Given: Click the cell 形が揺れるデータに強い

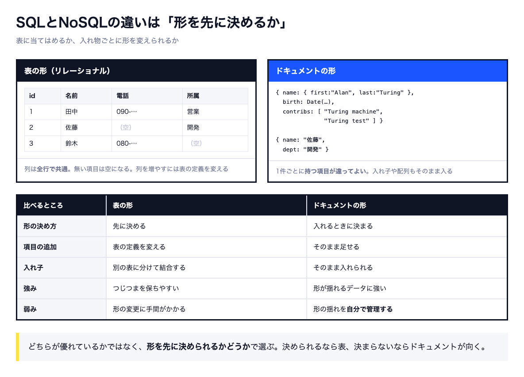Looking at the screenshot, I should [x=407, y=289].
